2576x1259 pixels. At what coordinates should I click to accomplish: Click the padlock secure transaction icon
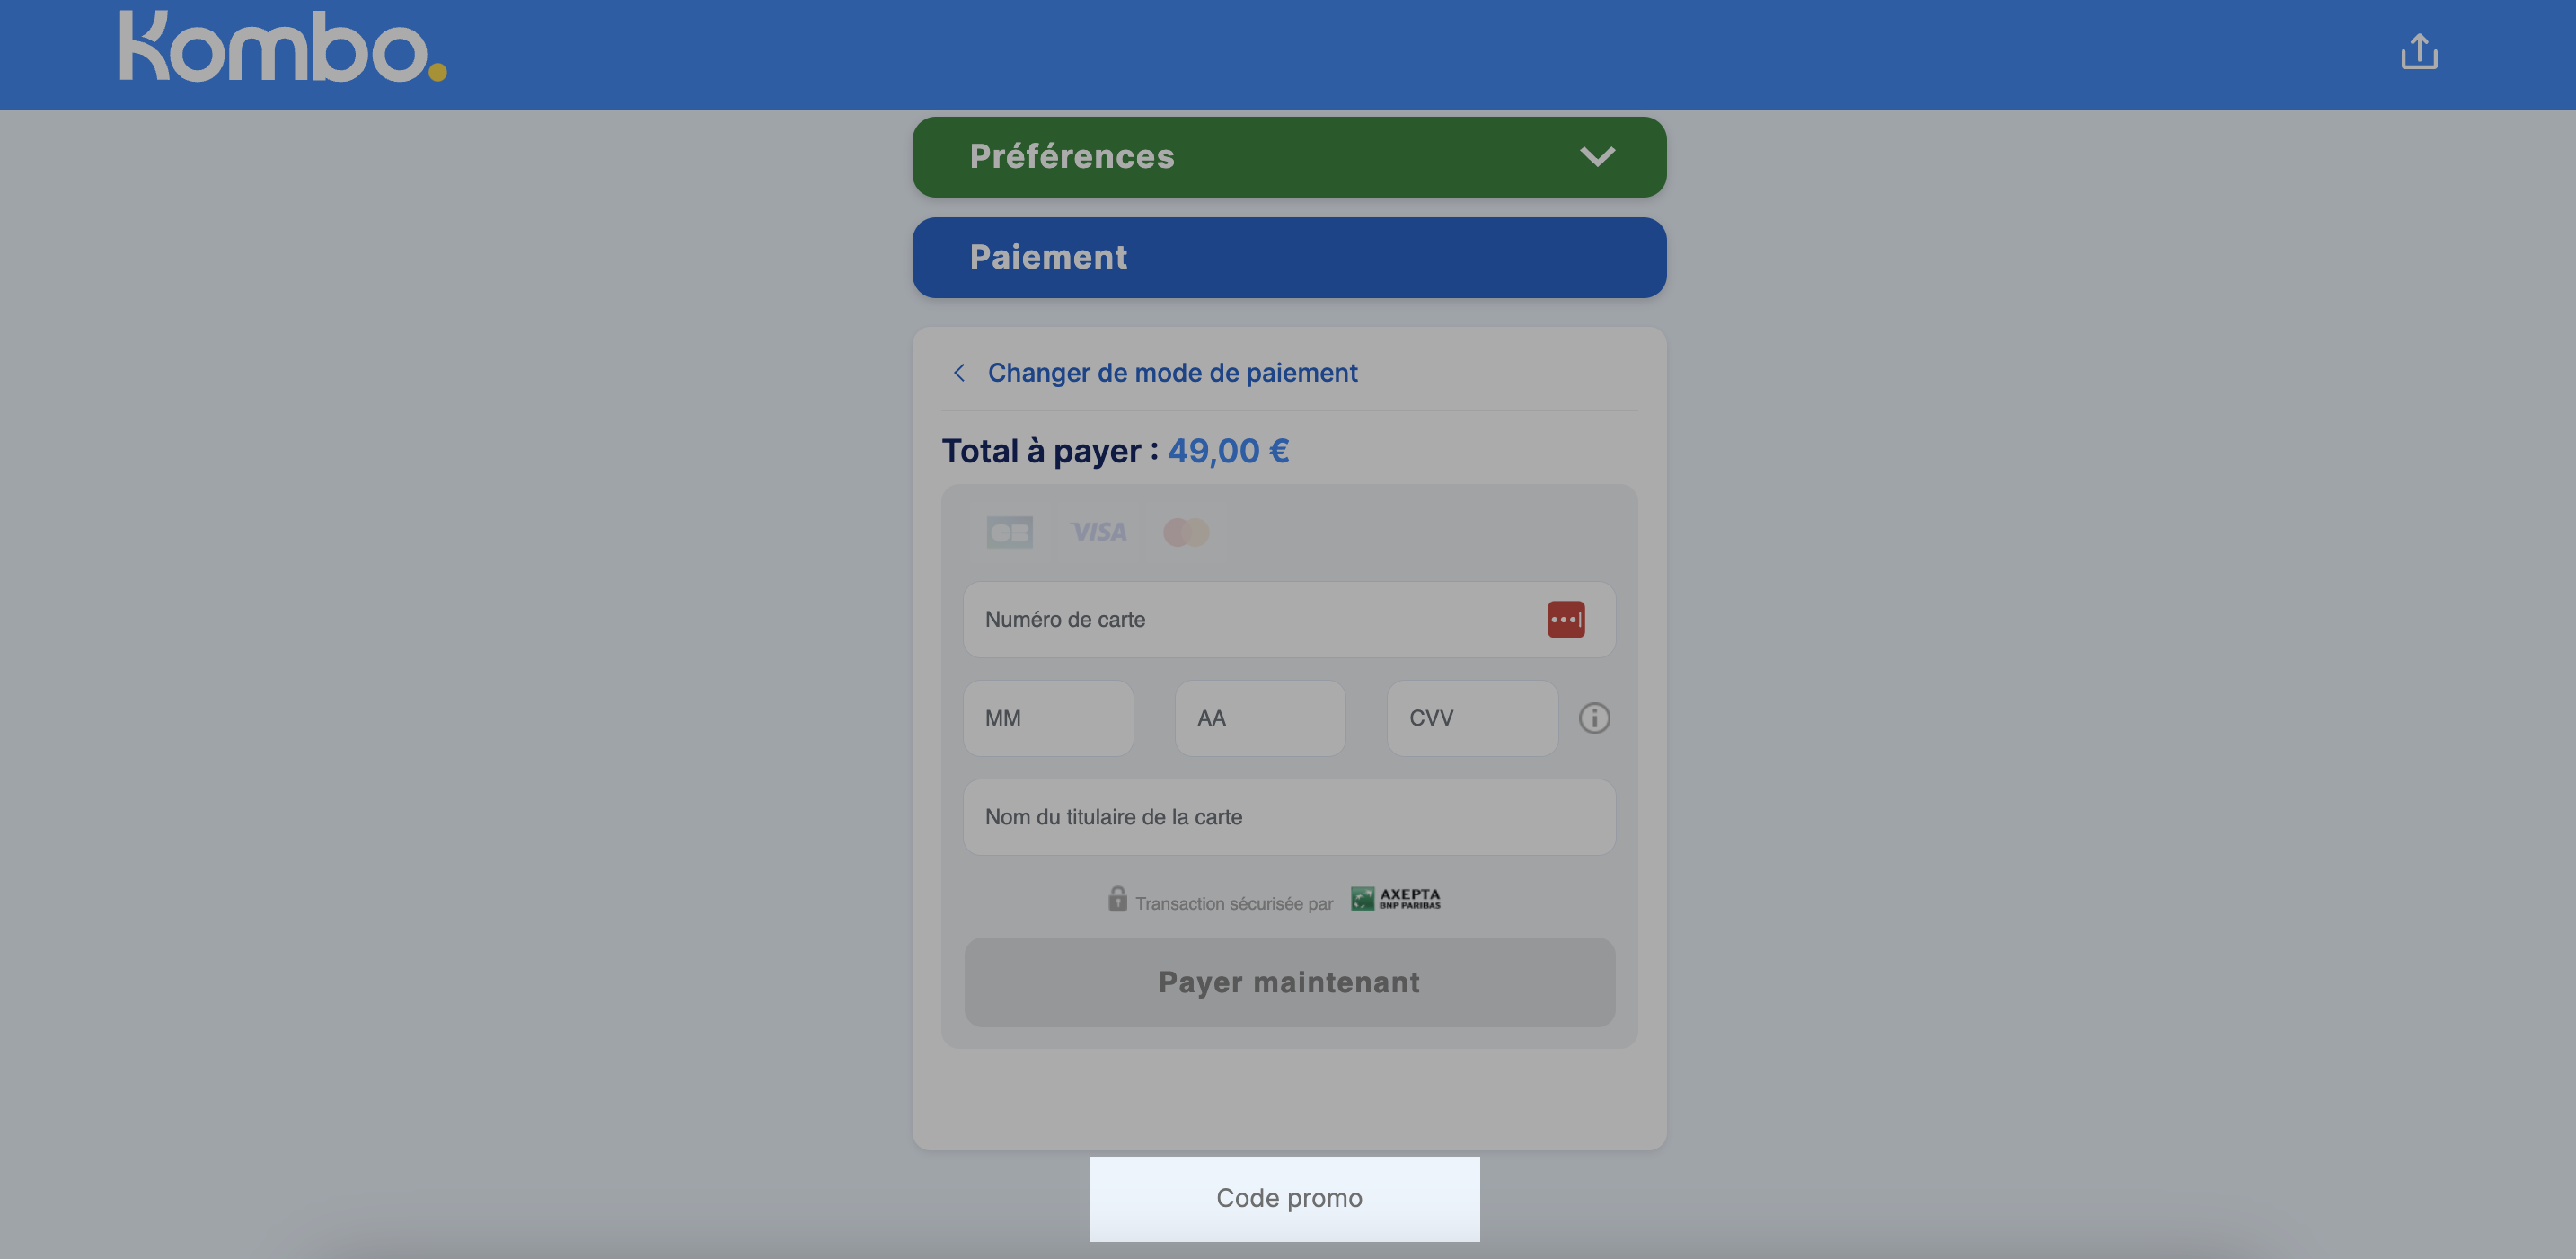click(1117, 898)
